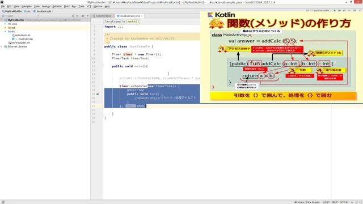Select the .idea folder in tree
Viewport: 363px width, 204px height.
point(12,24)
